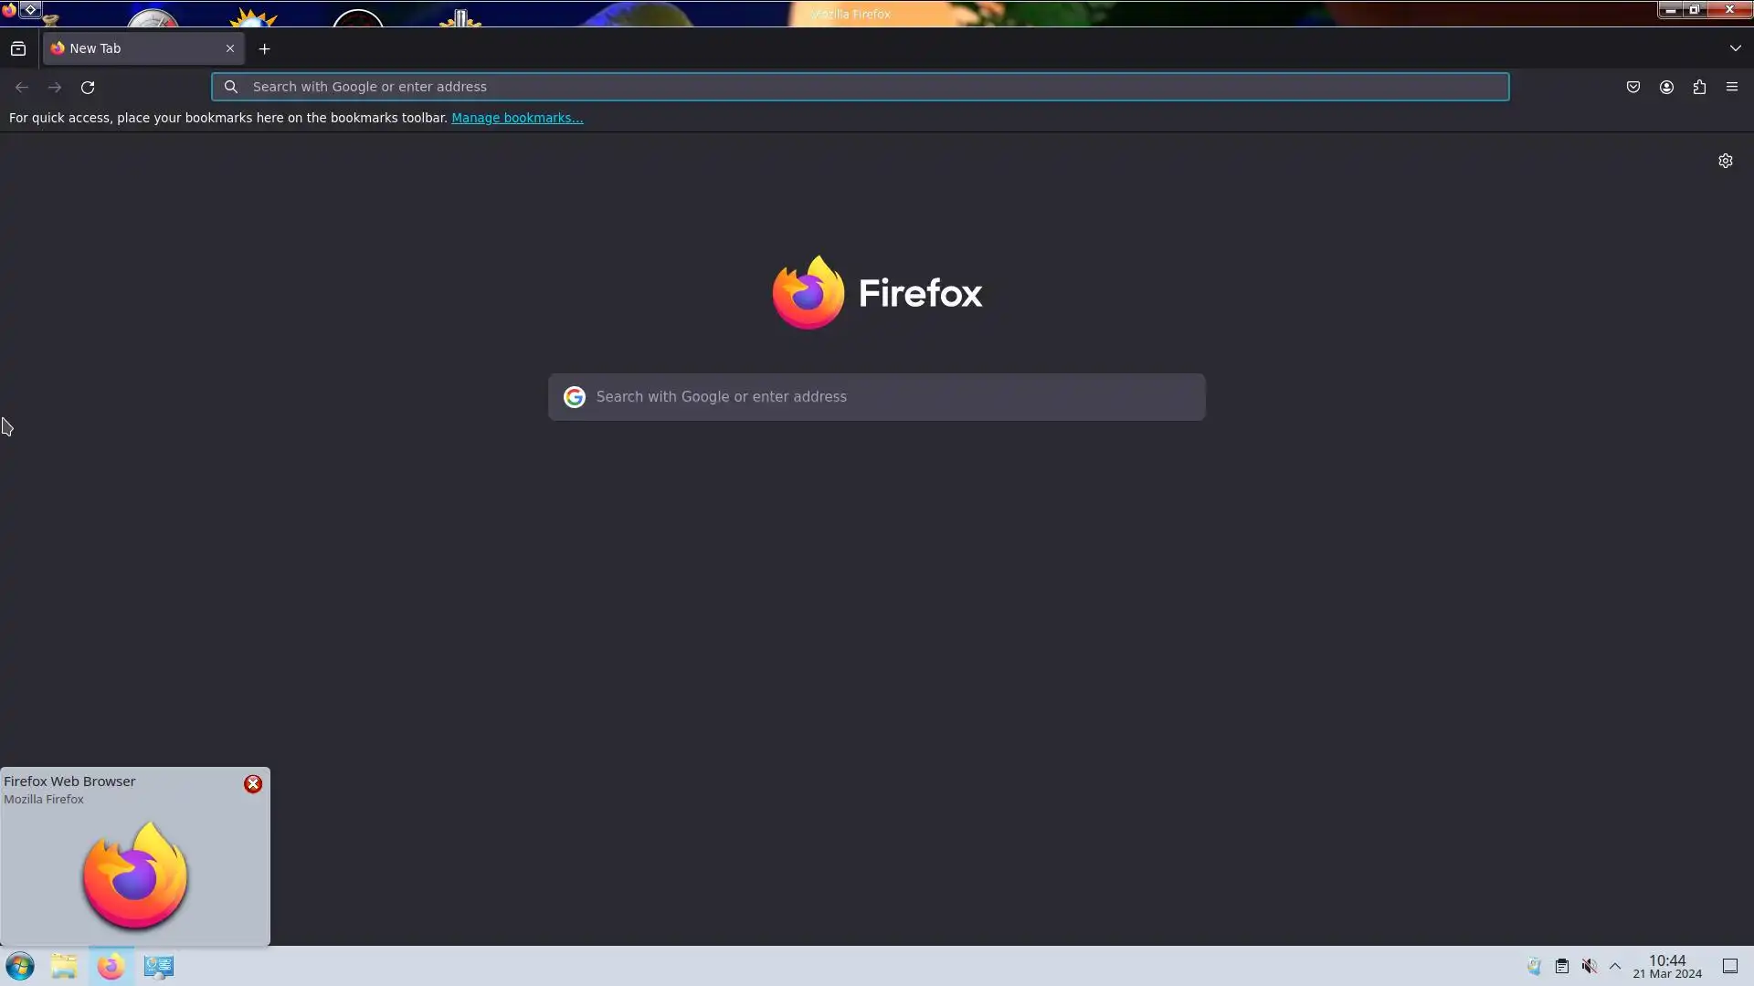Open the Manage bookmarks link
The image size is (1754, 986).
pos(517,118)
